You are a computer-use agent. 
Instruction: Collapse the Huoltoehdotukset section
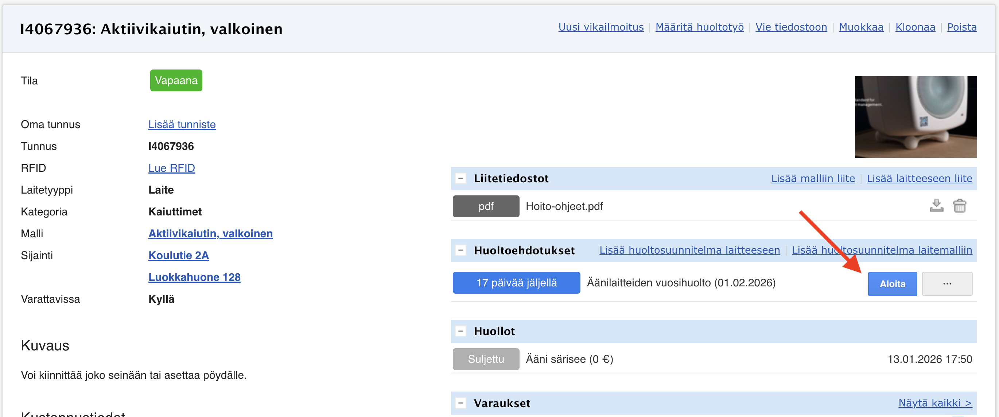pyautogui.click(x=460, y=250)
